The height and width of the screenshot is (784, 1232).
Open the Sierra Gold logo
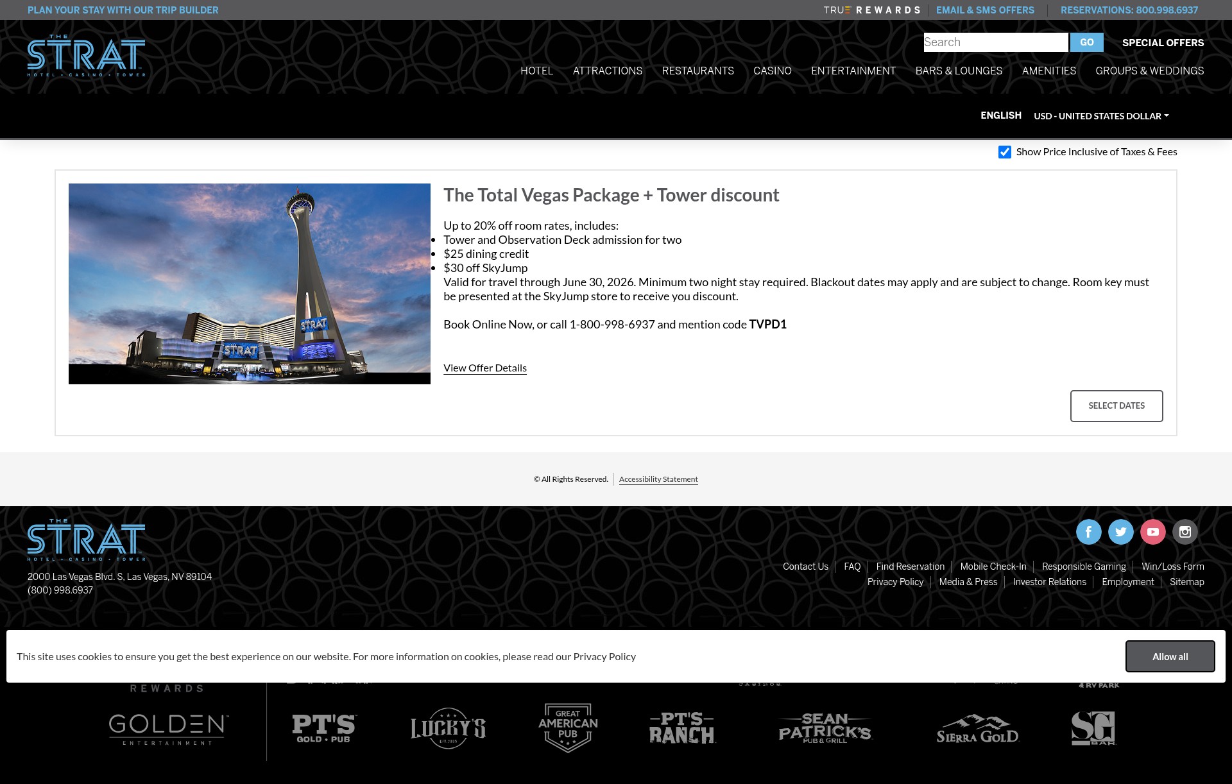(977, 729)
